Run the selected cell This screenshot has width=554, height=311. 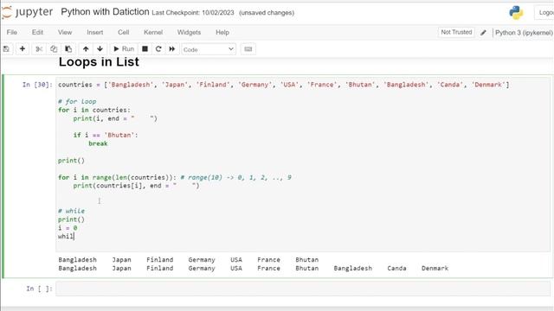(x=124, y=49)
